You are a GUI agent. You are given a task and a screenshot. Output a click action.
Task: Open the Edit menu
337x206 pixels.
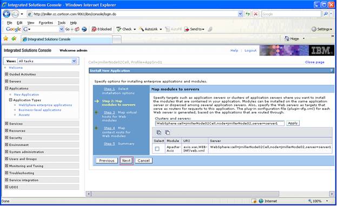pyautogui.click(x=19, y=23)
